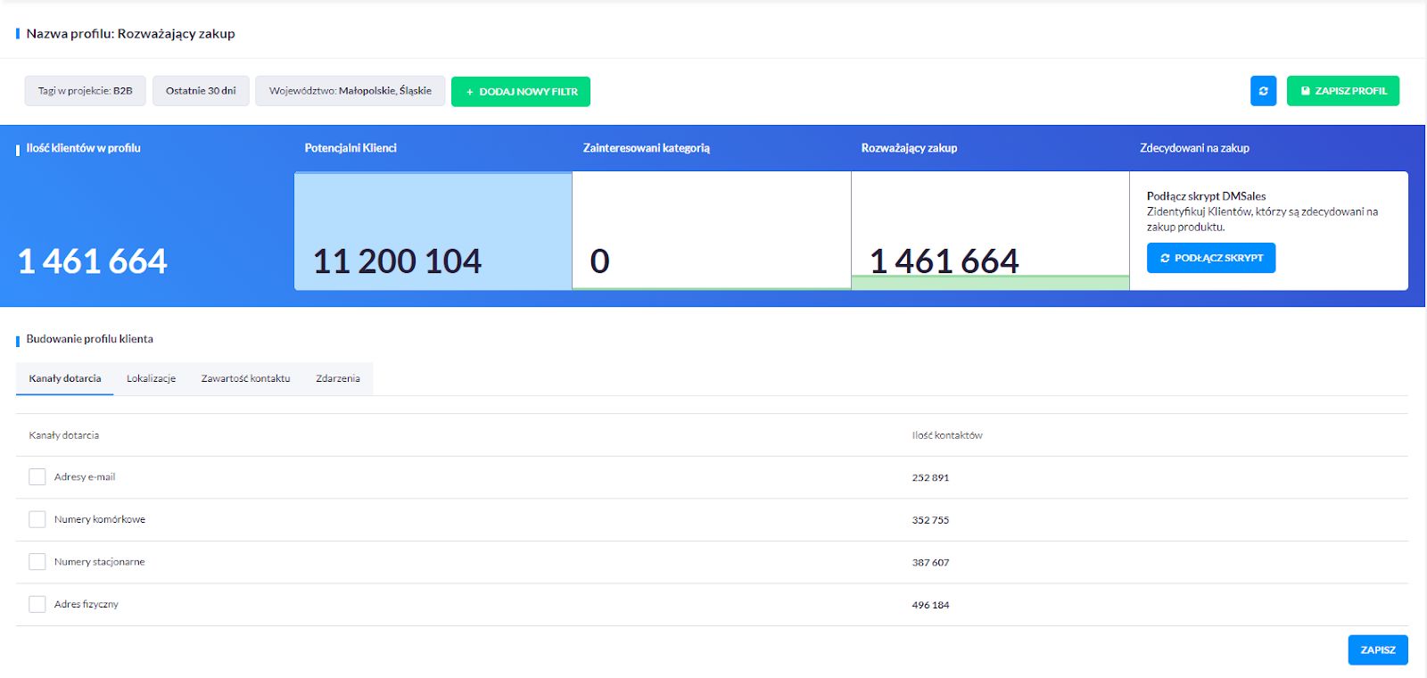Image resolution: width=1427 pixels, height=678 pixels.
Task: Click the 'Ilość klientów w profilu' label
Action: coord(83,148)
